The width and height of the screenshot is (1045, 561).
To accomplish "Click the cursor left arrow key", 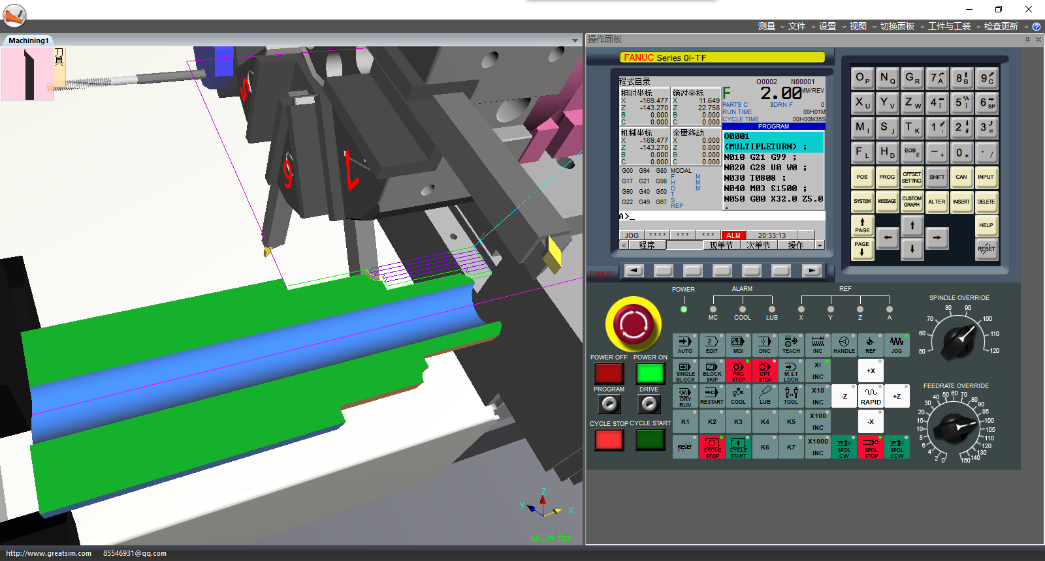I will tap(887, 237).
